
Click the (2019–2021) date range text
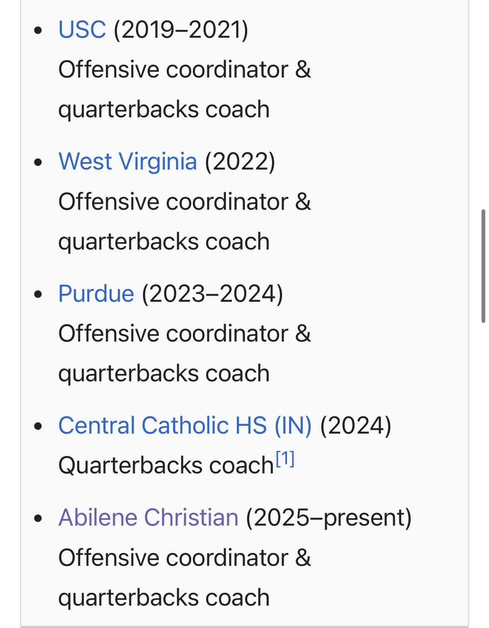point(181,30)
